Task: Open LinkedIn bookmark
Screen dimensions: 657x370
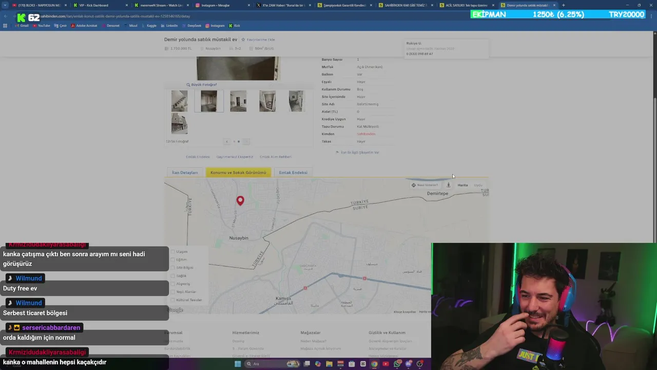Action: [x=169, y=26]
